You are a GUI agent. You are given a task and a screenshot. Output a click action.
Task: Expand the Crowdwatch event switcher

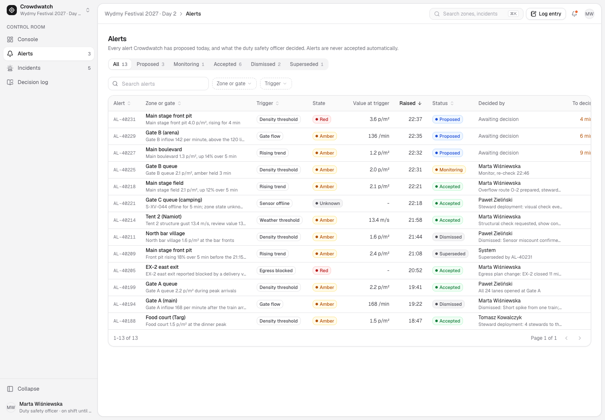pos(88,10)
